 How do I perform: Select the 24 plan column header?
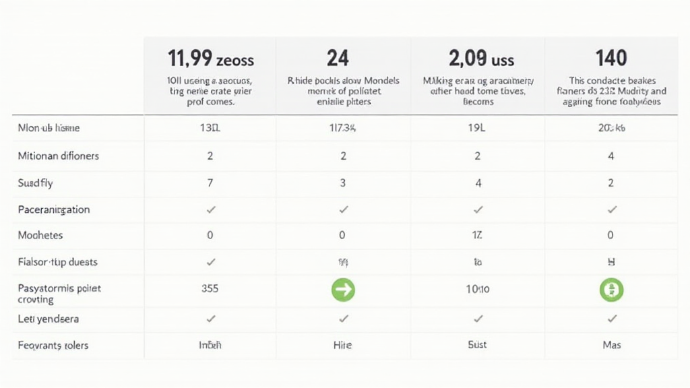click(338, 59)
